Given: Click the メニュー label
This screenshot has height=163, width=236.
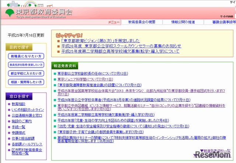Looking at the screenshot, I should tap(114, 22).
